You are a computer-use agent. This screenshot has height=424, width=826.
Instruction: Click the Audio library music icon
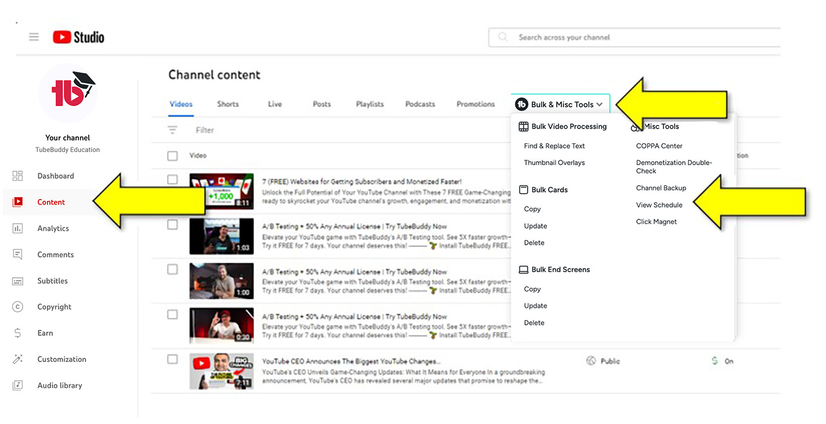coord(17,385)
